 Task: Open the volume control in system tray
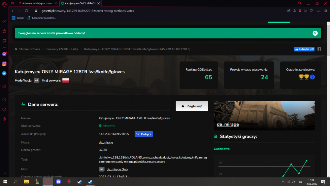point(294,182)
